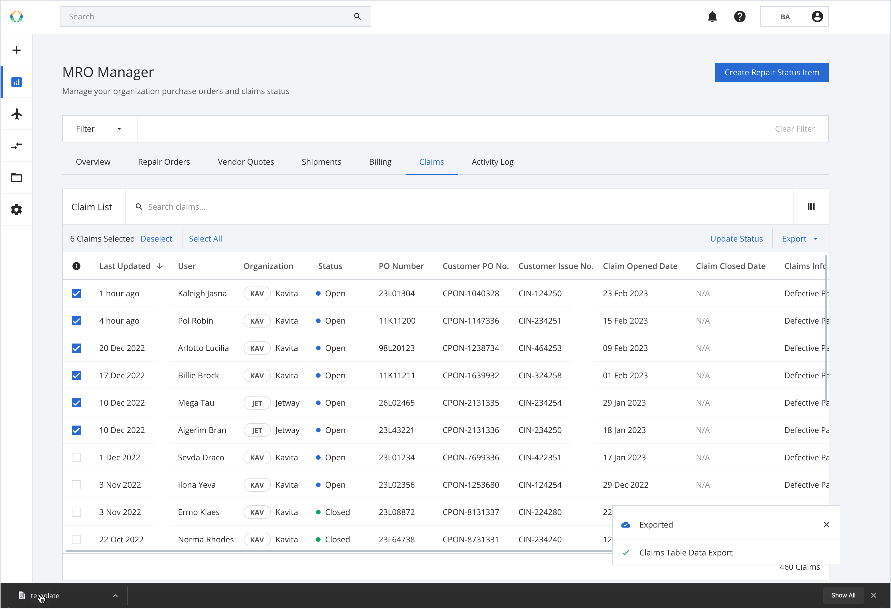Viewport: 891px width, 609px height.
Task: Click the Select All link
Action: (205, 239)
